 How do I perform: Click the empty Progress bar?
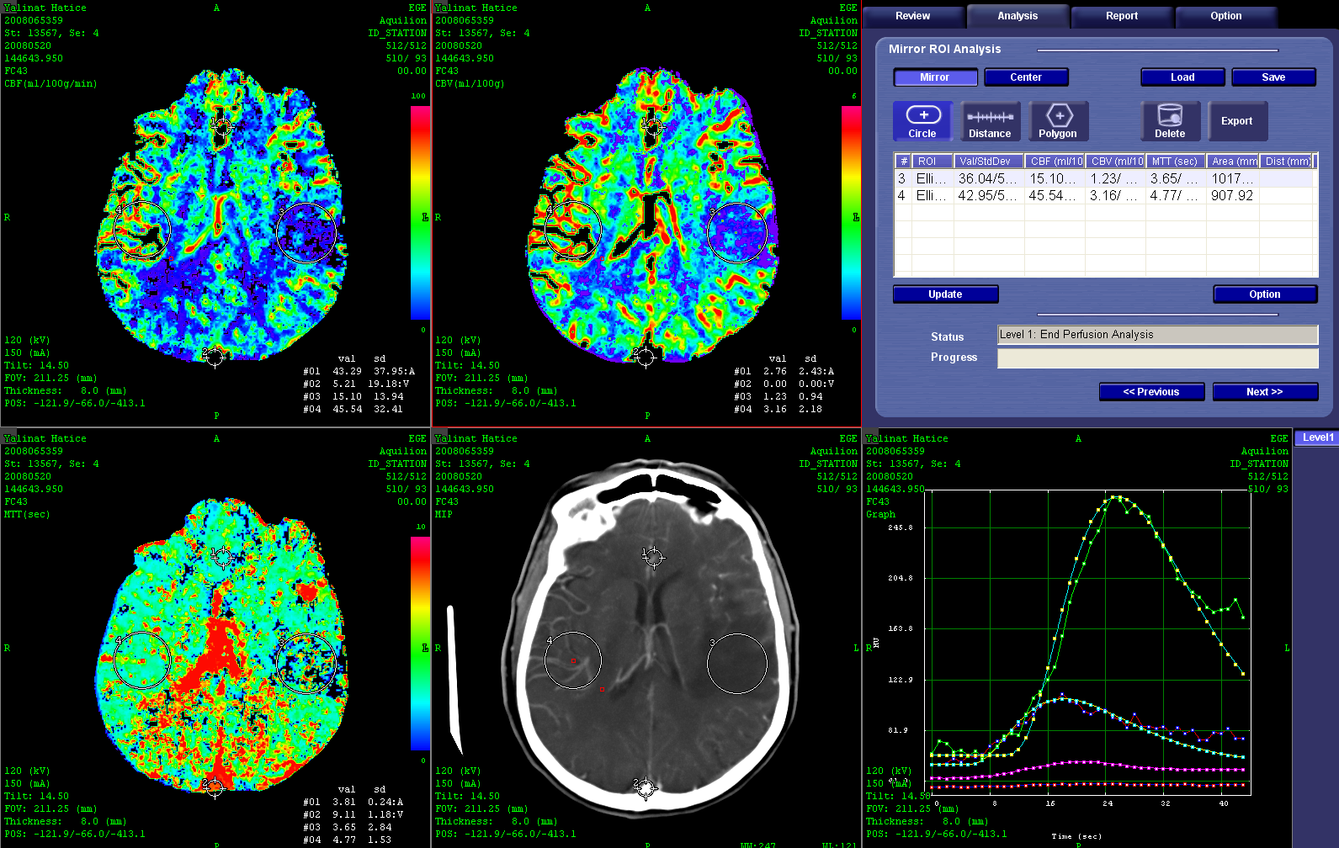pyautogui.click(x=1157, y=358)
